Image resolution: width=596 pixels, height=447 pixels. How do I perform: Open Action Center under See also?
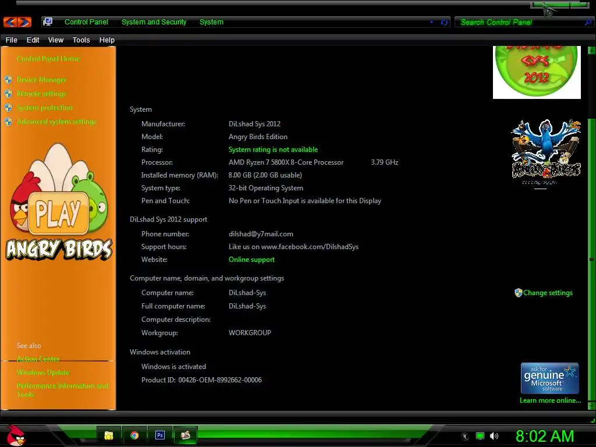pos(38,359)
